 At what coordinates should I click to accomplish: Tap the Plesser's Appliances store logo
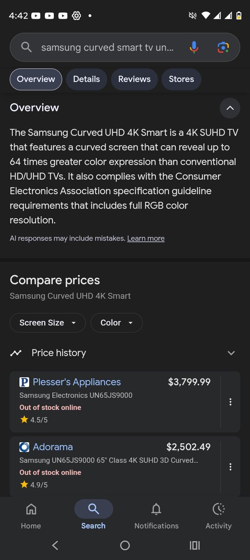tap(24, 381)
